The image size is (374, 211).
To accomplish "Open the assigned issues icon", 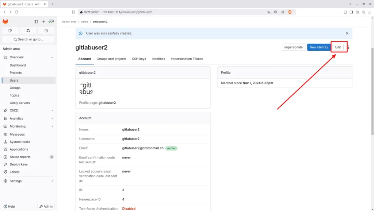I will point(10,31).
